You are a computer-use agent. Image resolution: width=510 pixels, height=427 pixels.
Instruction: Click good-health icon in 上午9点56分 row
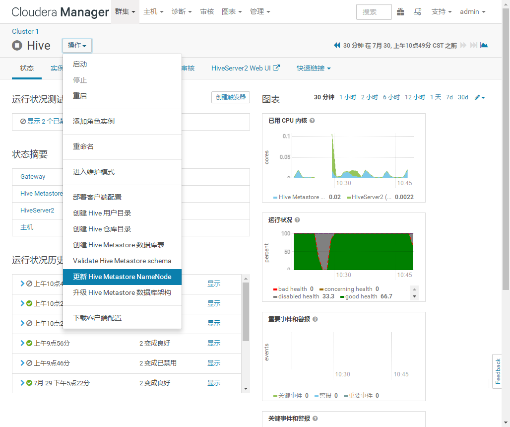point(29,343)
